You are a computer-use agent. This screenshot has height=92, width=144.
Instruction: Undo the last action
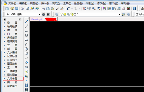click(68, 9)
